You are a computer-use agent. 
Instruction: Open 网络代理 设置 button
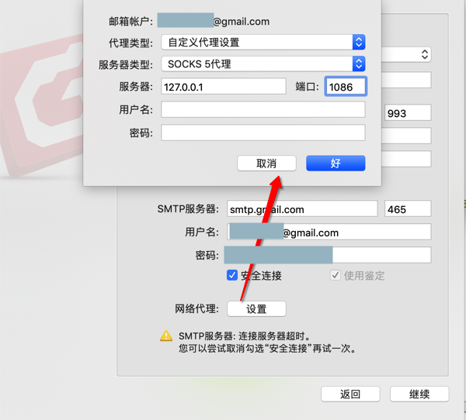[x=256, y=308]
